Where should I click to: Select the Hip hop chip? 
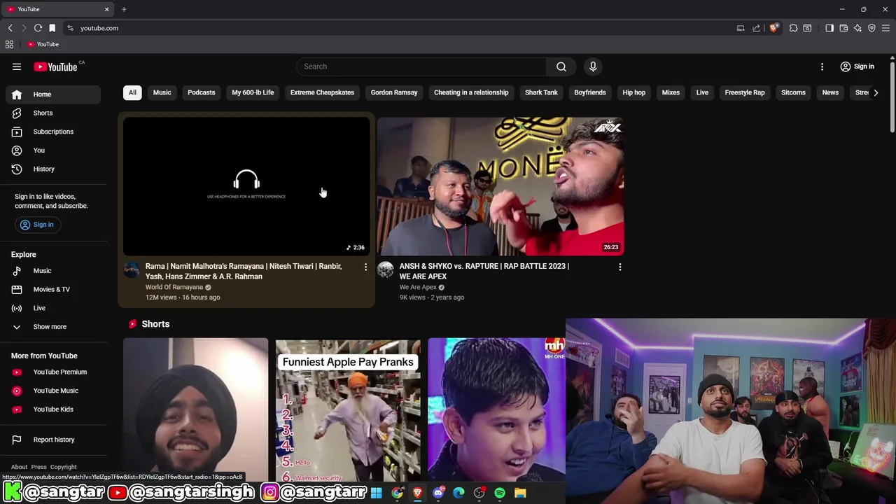(634, 92)
